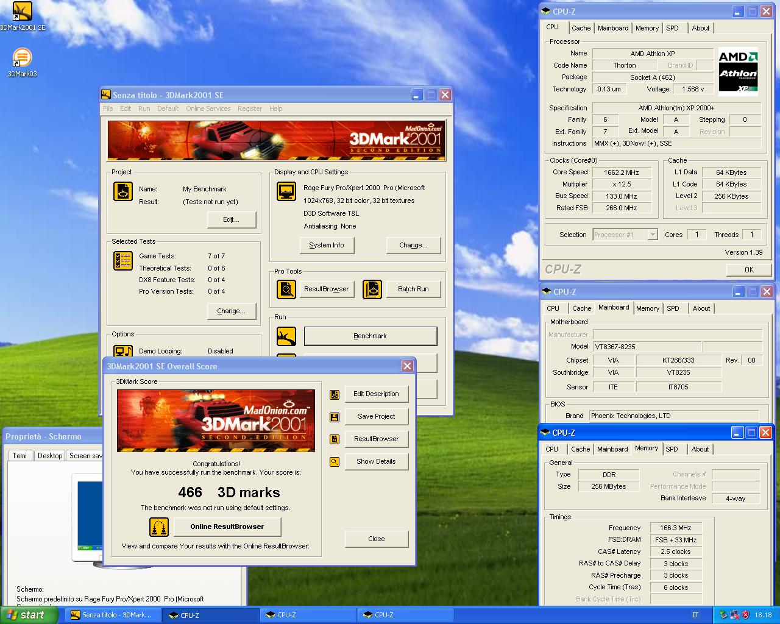Click the Options icon in 3DMark2001 window
780x624 pixels.
123,352
